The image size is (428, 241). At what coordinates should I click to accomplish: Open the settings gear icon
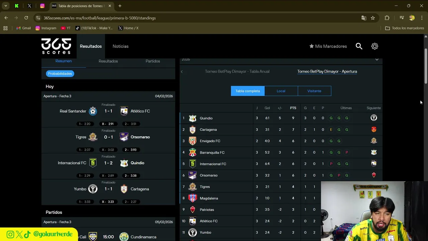pos(374,46)
